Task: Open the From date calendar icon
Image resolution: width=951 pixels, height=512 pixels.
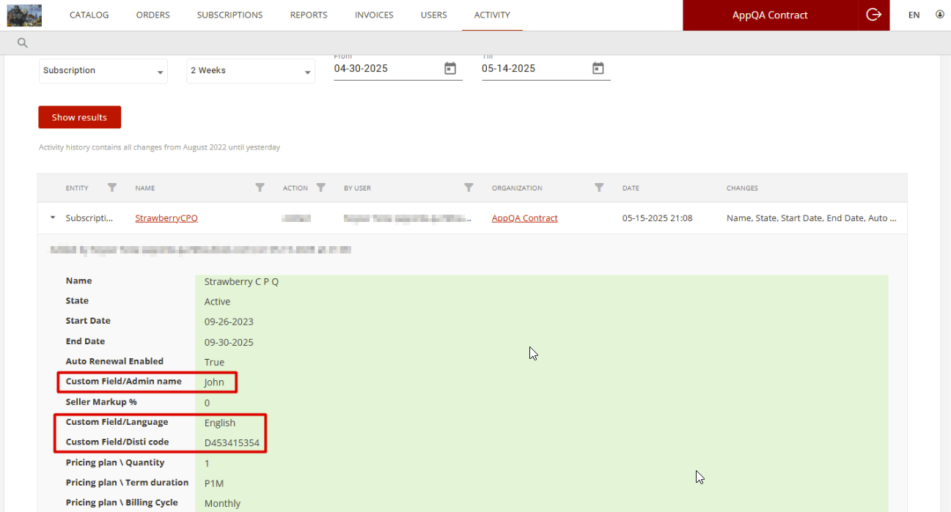Action: pos(450,68)
